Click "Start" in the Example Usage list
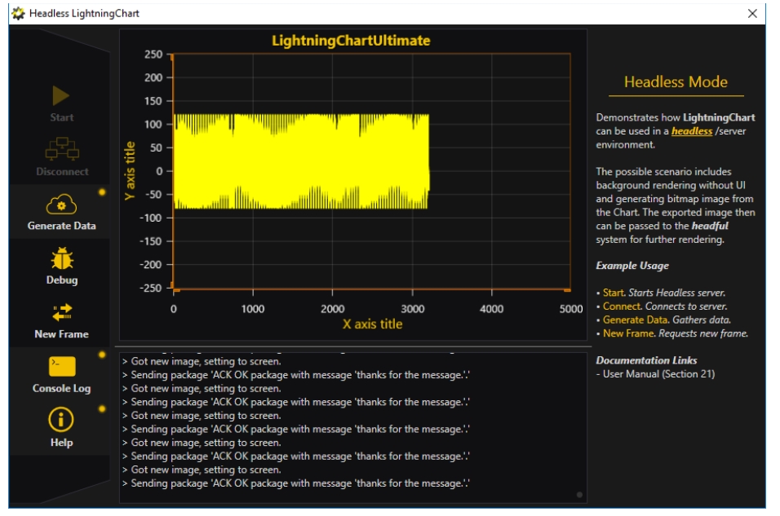The image size is (780, 516). tap(613, 293)
